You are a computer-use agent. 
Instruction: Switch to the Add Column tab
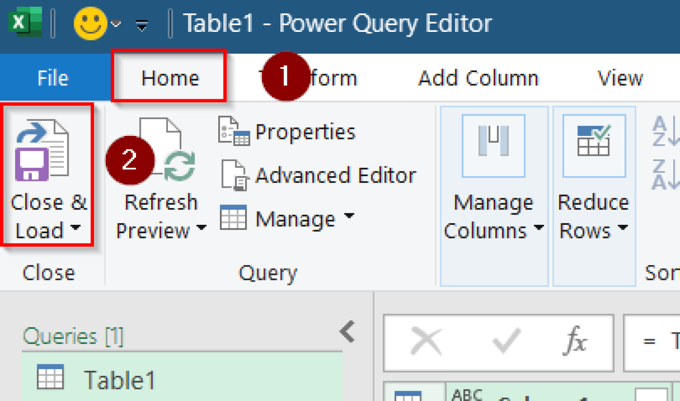[x=478, y=78]
